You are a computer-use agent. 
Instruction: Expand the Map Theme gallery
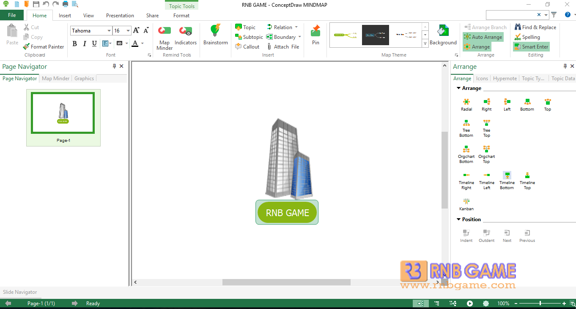click(425, 43)
